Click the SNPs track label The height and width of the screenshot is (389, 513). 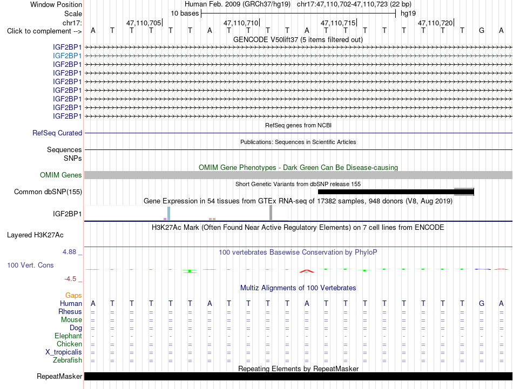tap(73, 158)
